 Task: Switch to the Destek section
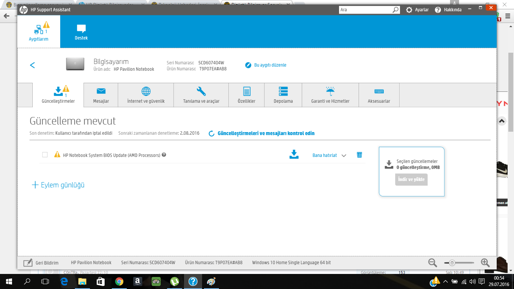point(81,32)
